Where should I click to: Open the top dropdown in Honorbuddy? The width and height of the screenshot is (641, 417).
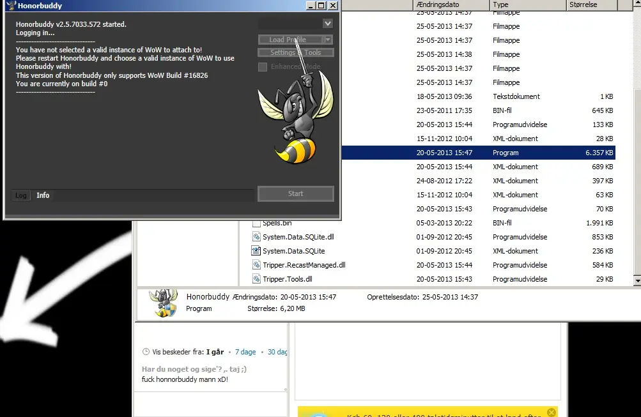click(327, 24)
